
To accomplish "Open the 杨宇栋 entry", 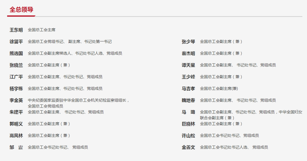I will point(16,89).
